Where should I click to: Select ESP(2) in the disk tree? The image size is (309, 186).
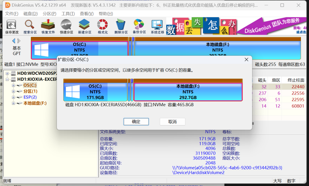[x=30, y=97]
